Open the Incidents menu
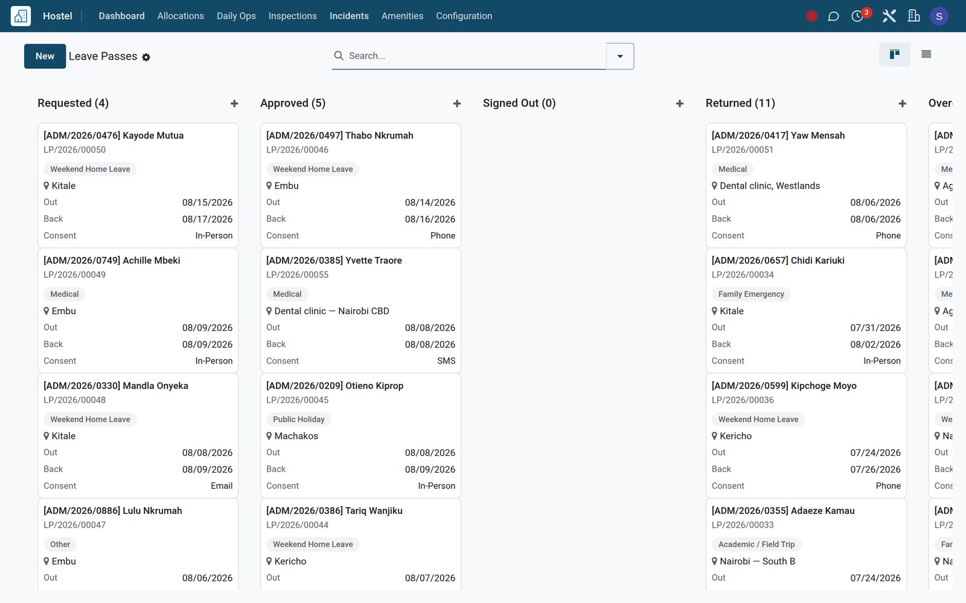Screen dimensions: 966x603 click(349, 16)
